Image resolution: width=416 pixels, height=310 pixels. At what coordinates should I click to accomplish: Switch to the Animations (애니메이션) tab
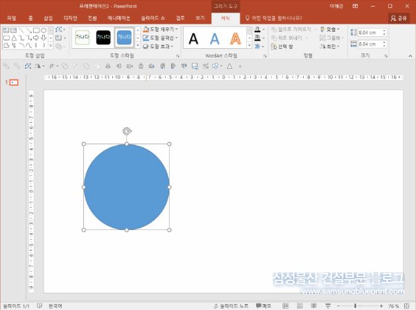click(x=119, y=18)
